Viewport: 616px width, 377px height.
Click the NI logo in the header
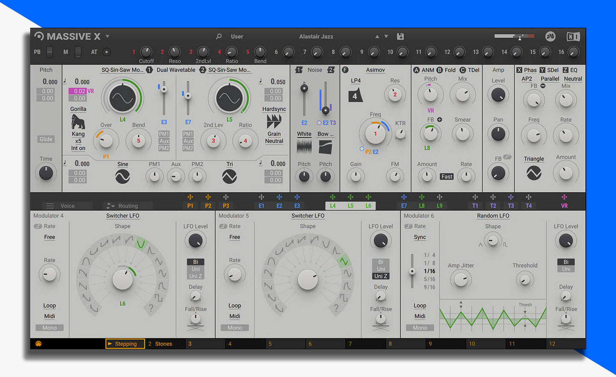[x=573, y=36]
